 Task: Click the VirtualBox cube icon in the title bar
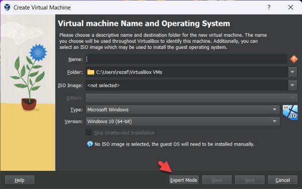(8, 8)
